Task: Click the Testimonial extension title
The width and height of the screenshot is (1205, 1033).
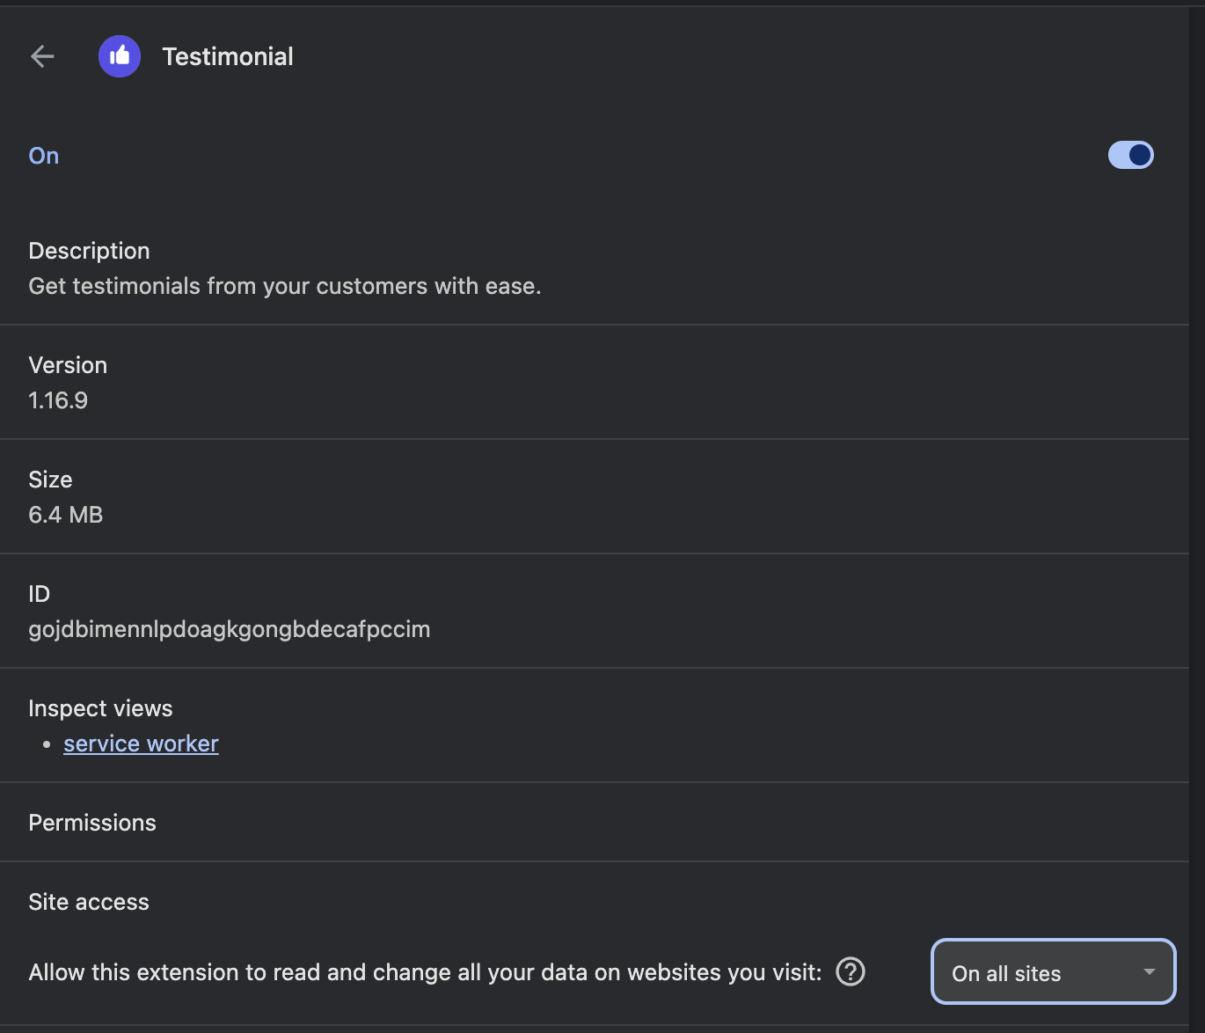Action: click(x=228, y=56)
